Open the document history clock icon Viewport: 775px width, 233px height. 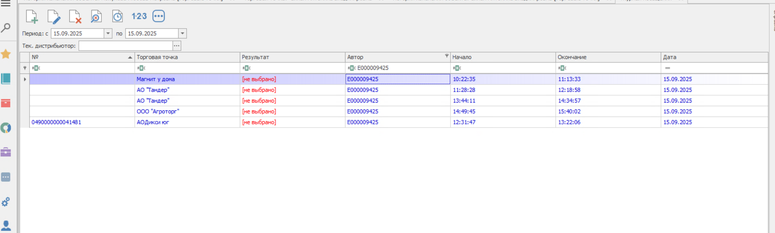coord(117,16)
